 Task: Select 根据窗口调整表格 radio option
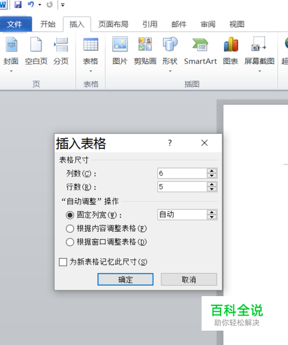[x=70, y=242]
